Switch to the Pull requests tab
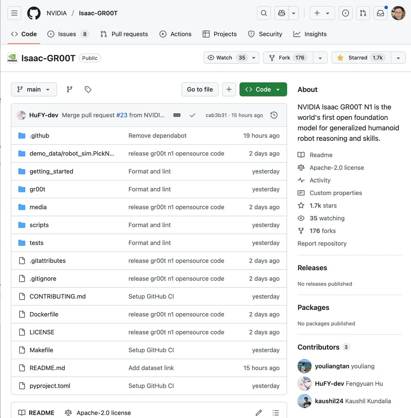The width and height of the screenshot is (411, 418). pyautogui.click(x=124, y=34)
